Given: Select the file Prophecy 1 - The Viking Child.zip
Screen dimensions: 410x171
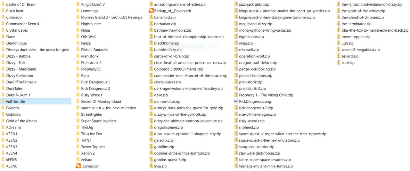Looking at the screenshot, I should pos(266,95).
